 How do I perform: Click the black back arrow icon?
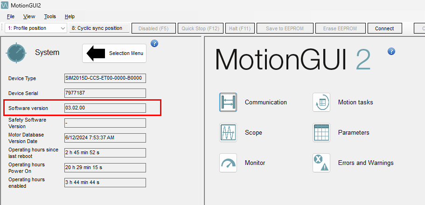coord(96,53)
